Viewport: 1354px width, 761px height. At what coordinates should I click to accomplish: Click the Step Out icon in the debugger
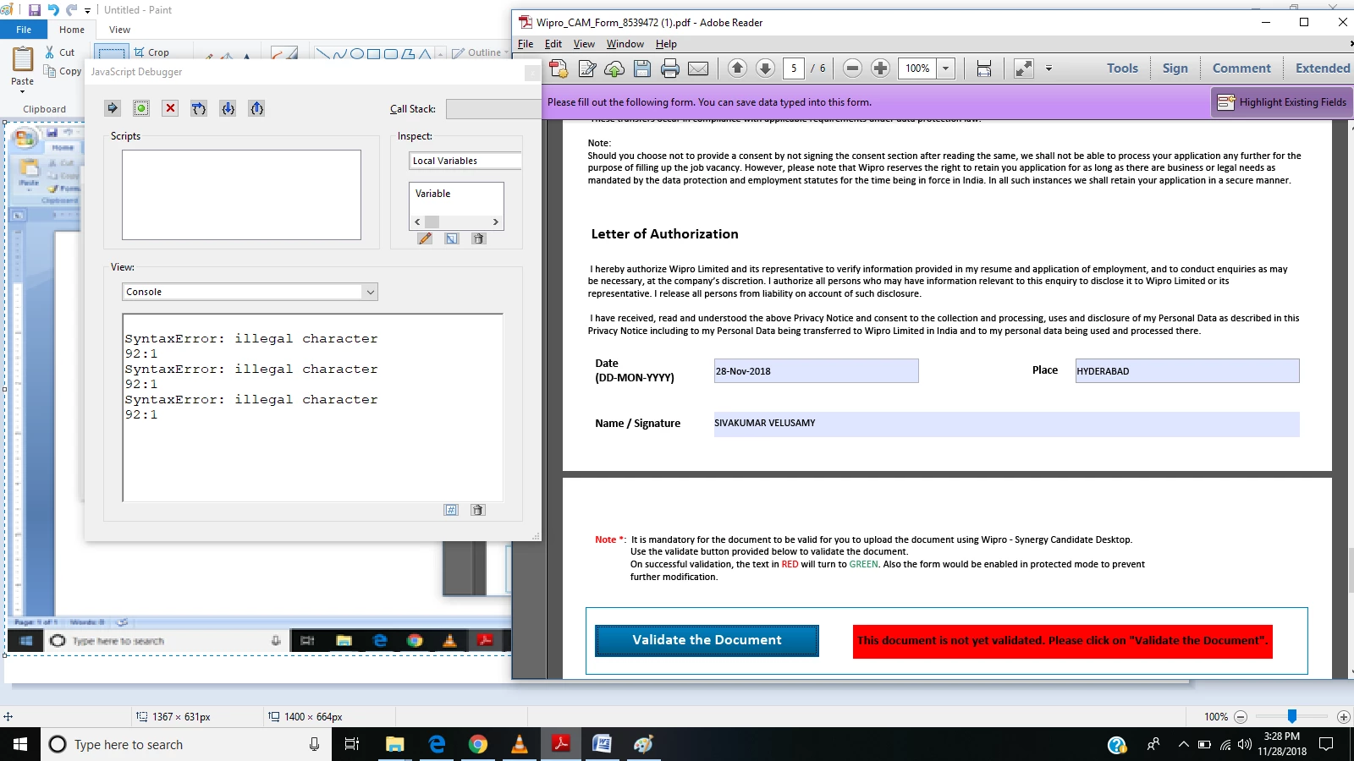256,108
